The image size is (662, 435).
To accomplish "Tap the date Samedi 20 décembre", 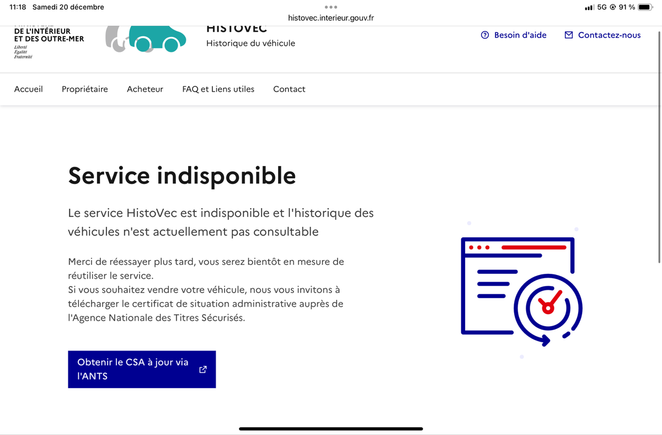I will (x=68, y=7).
